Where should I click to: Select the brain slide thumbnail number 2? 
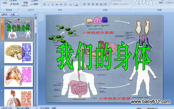pos(19,52)
